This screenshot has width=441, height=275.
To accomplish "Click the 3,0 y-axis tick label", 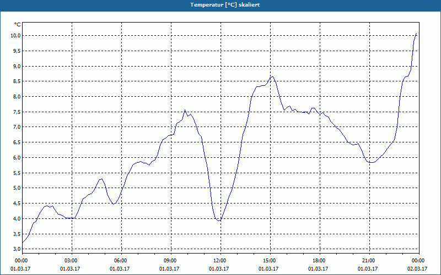I will [17, 249].
